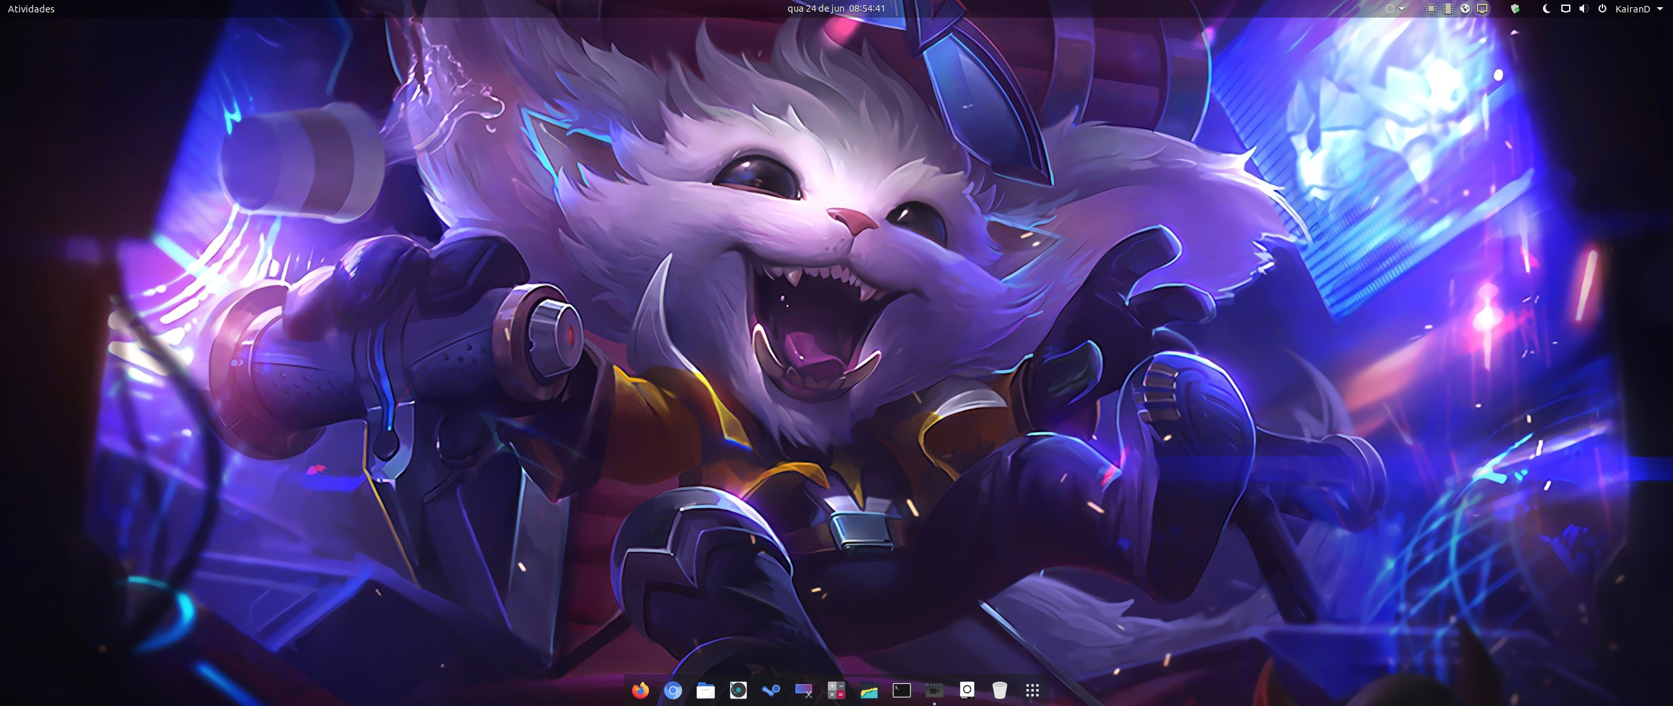Click the Atividades button

pyautogui.click(x=31, y=9)
